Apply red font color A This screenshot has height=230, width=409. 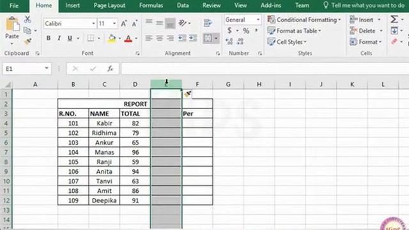[x=128, y=38]
